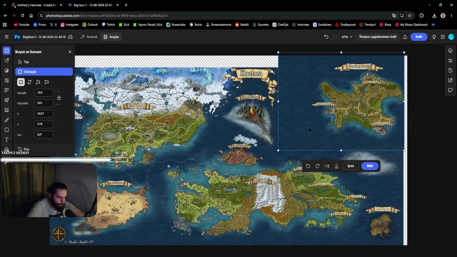457x257 pixels.
Task: Open the version history clock icon
Action: 450,70
